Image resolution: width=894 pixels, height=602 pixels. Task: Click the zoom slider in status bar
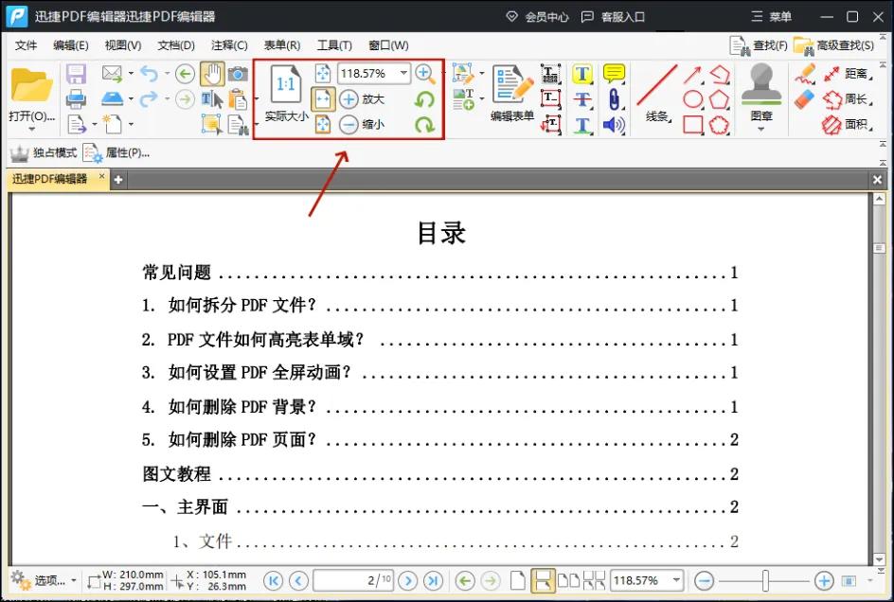pos(765,580)
